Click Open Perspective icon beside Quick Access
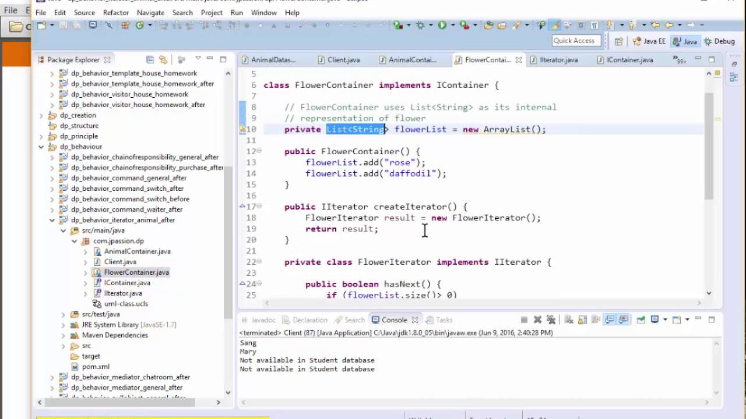The width and height of the screenshot is (746, 419). (x=618, y=41)
